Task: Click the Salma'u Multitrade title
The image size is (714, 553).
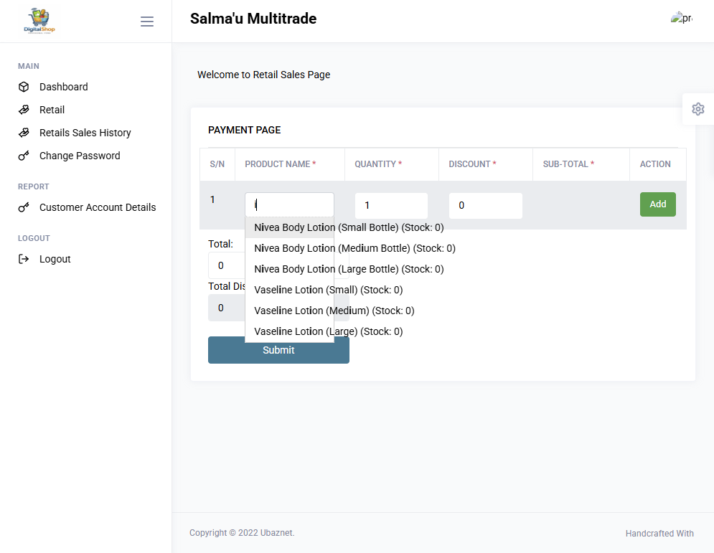Action: coord(253,19)
